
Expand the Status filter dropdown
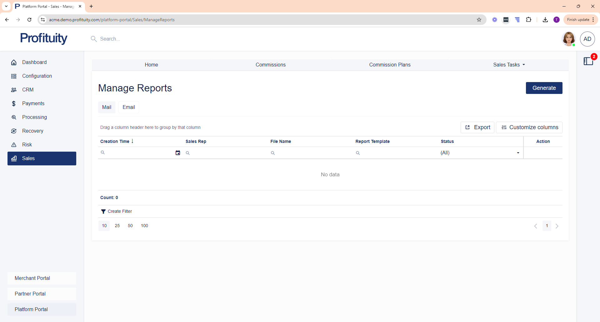(x=518, y=153)
